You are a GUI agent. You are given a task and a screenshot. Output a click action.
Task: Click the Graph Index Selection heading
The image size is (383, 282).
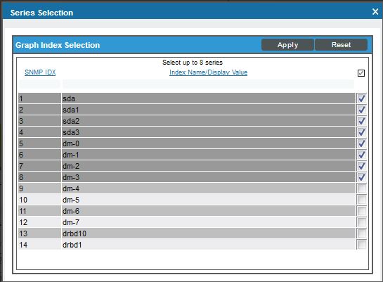click(x=58, y=45)
